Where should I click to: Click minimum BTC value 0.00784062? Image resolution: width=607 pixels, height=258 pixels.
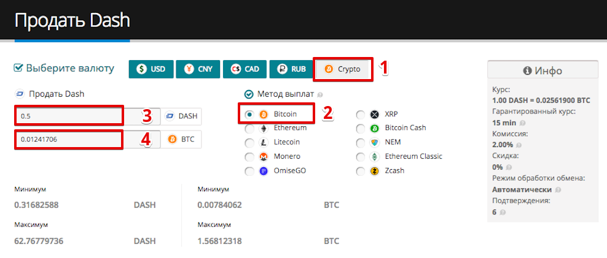point(219,205)
